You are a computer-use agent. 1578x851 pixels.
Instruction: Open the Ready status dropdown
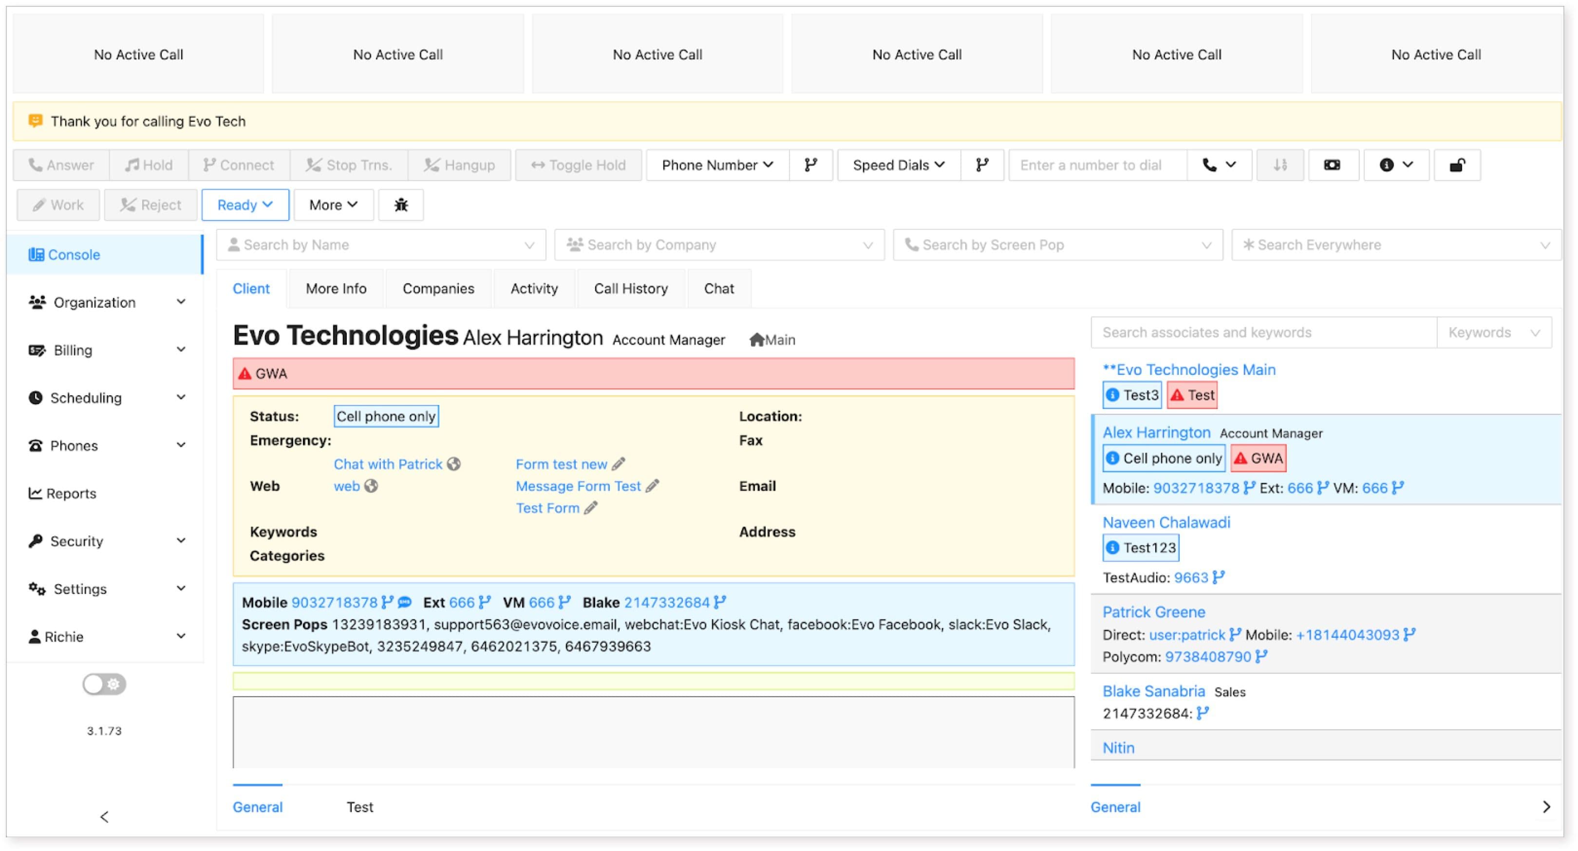pyautogui.click(x=245, y=204)
